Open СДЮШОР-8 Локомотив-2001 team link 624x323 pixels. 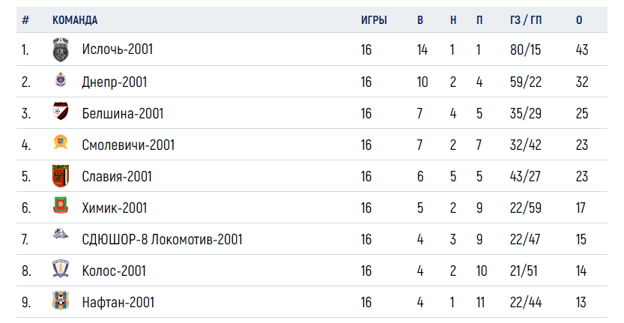click(162, 239)
